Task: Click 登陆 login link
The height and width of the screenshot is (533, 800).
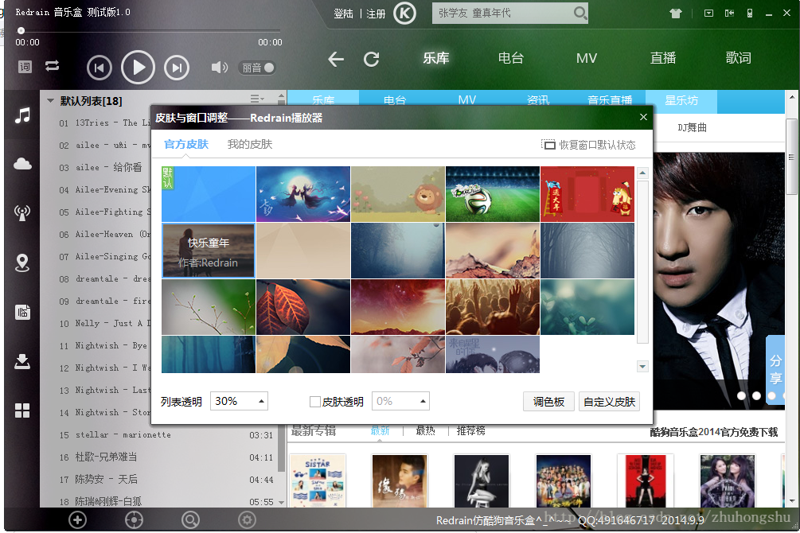Action: pos(343,14)
